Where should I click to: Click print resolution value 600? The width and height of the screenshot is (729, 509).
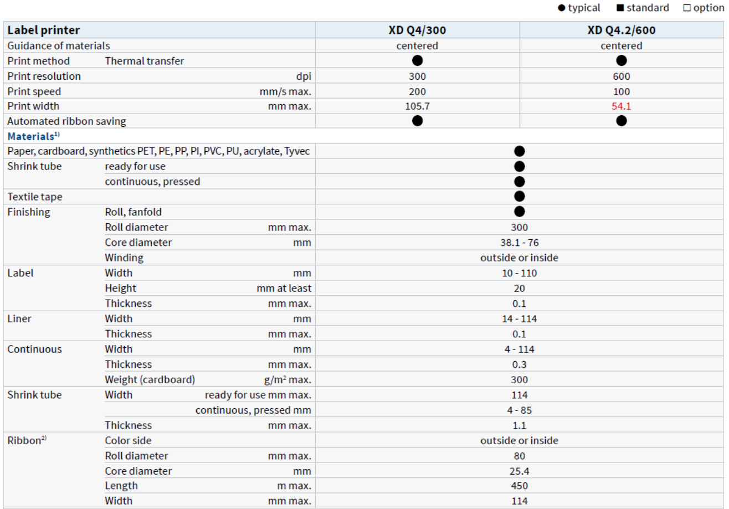click(x=622, y=76)
